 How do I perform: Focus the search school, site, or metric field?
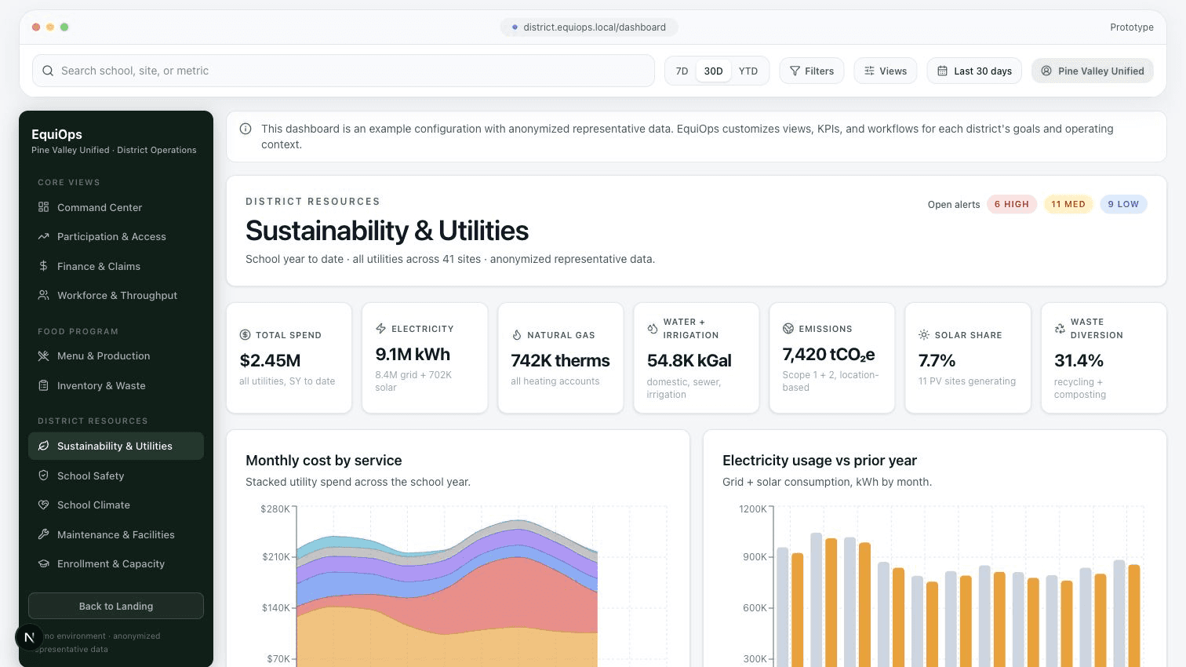click(x=344, y=71)
